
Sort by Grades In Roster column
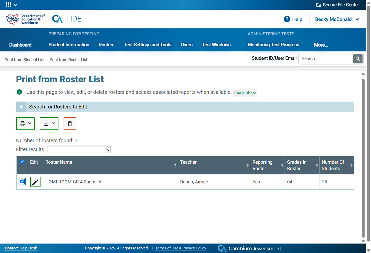click(302, 165)
